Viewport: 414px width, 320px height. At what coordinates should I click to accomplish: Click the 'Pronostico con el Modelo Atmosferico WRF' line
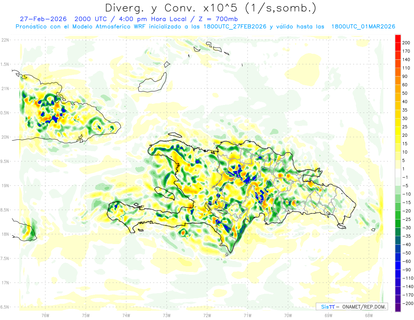click(81, 27)
